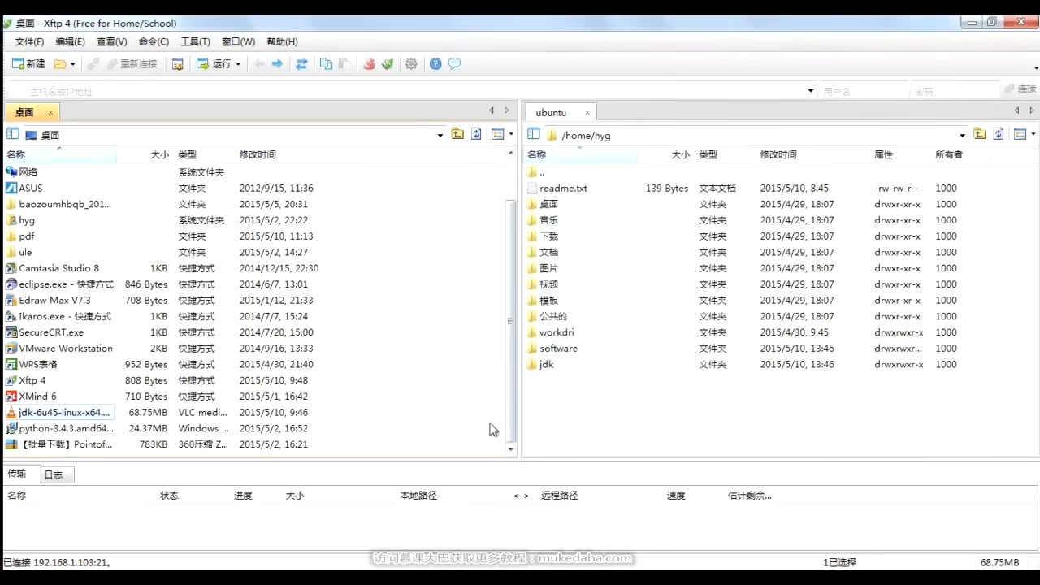1040x585 pixels.
Task: Open the folder icon in the toolbar
Action: [60, 64]
